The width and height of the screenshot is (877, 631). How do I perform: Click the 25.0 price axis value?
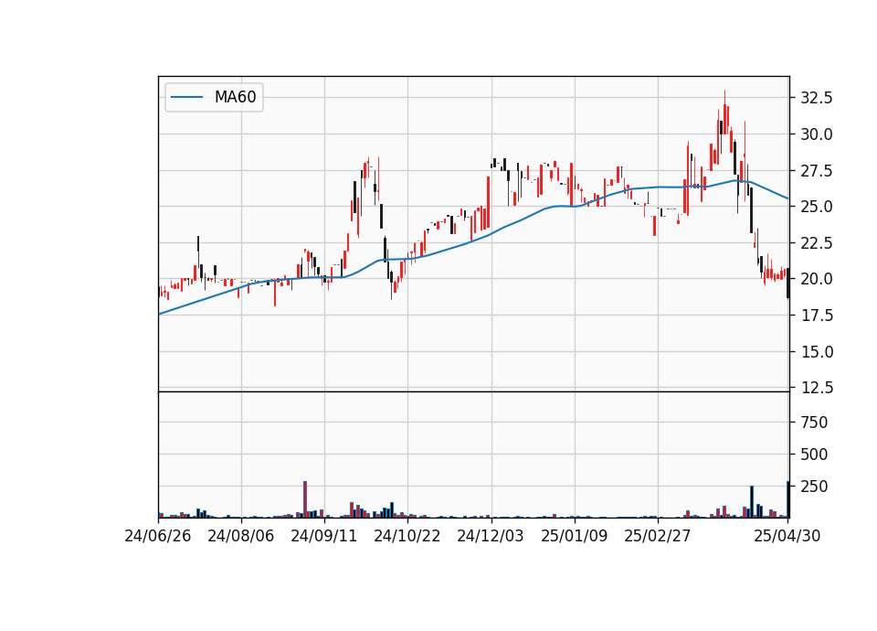coord(817,207)
